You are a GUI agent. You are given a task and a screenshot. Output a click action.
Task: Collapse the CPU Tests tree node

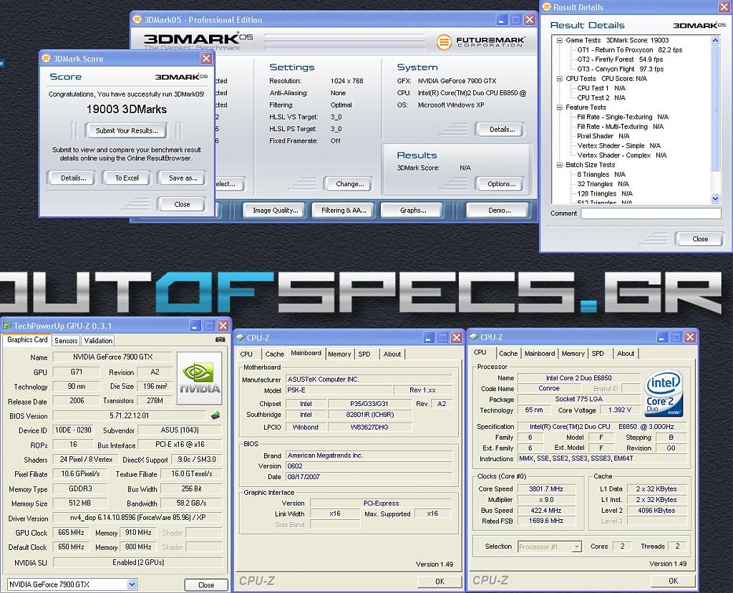click(x=559, y=79)
